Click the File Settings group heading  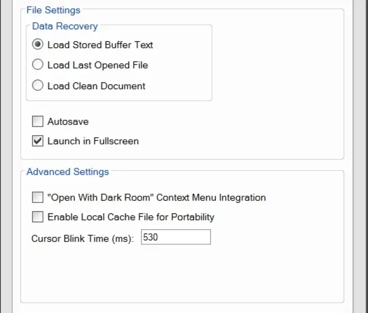[53, 10]
